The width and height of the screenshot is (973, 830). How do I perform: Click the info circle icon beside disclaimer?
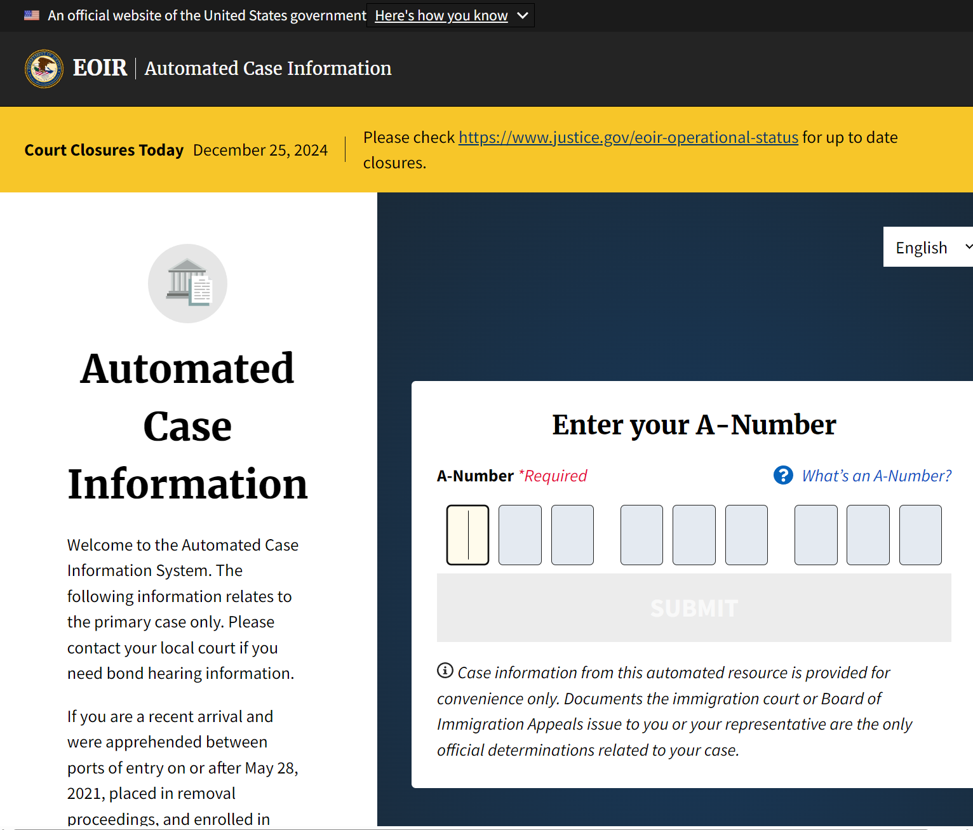coord(445,671)
